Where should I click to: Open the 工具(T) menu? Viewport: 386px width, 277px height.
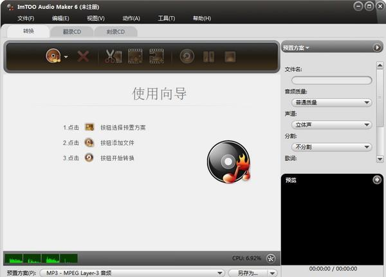coord(167,19)
